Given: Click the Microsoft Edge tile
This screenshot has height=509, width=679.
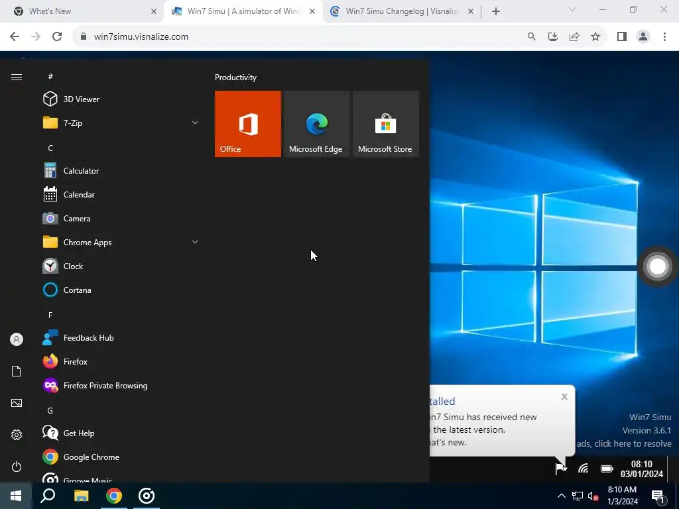Looking at the screenshot, I should (x=316, y=124).
